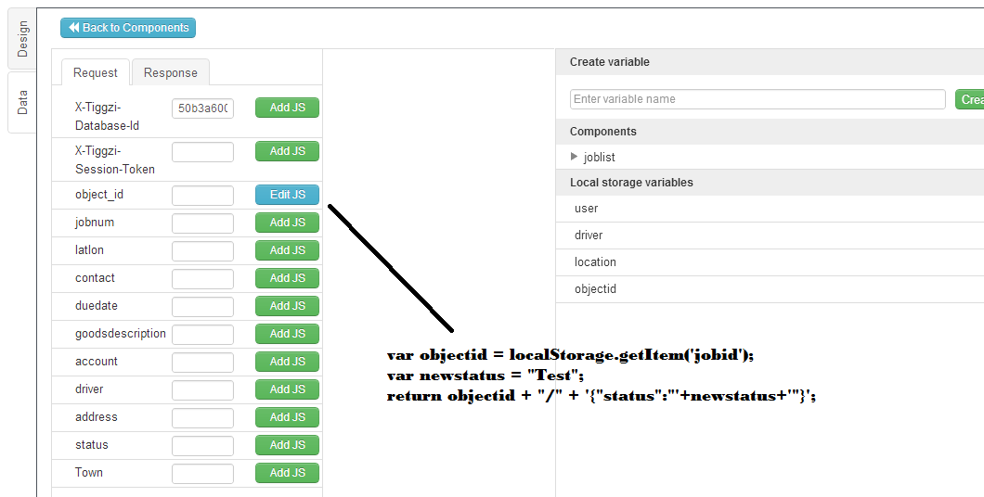Click the Create variable button
This screenshot has width=984, height=497.
point(969,99)
